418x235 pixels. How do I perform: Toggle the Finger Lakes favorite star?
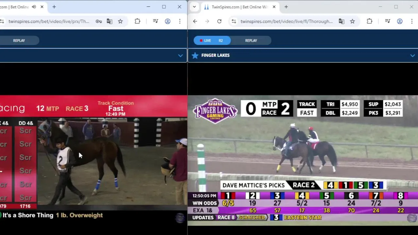click(x=195, y=55)
